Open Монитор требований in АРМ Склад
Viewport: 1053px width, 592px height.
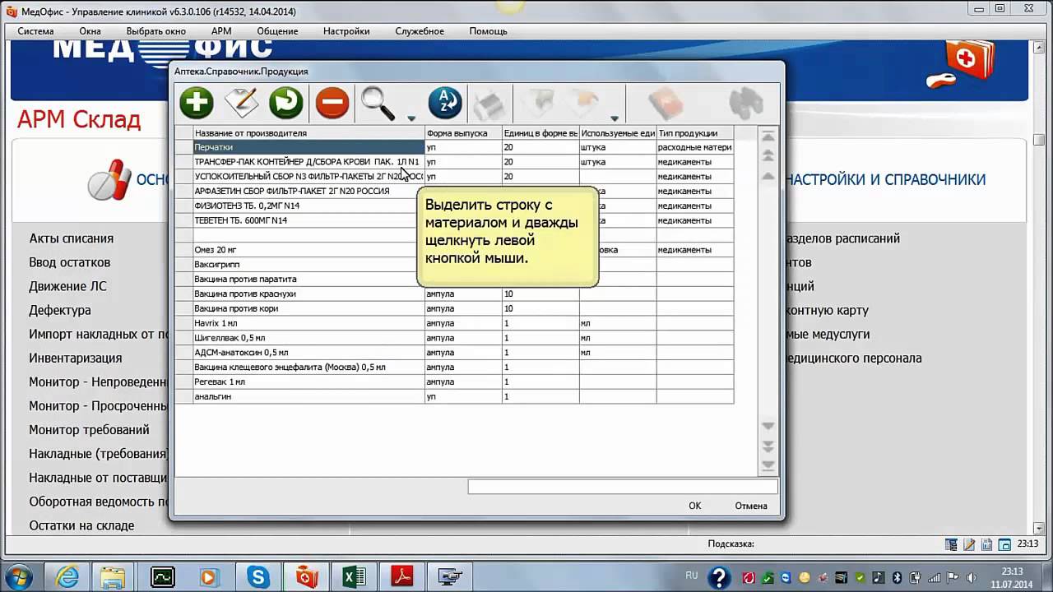pos(90,429)
